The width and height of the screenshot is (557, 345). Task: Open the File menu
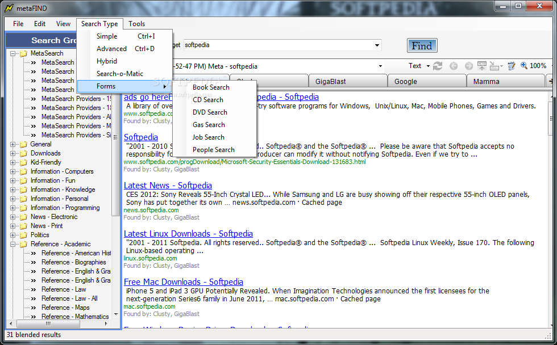[x=18, y=24]
